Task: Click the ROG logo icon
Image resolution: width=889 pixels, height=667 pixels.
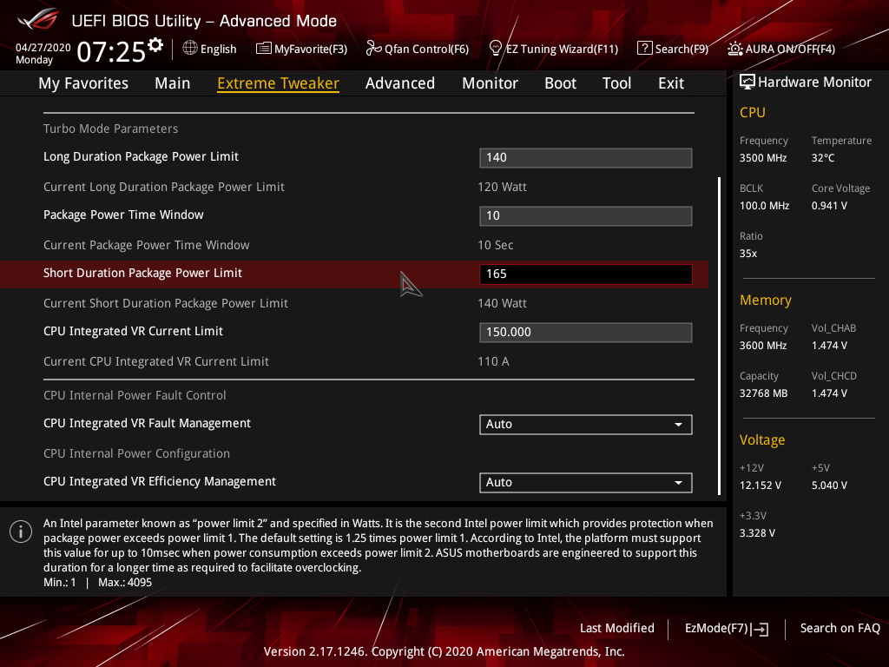Action: pos(37,19)
